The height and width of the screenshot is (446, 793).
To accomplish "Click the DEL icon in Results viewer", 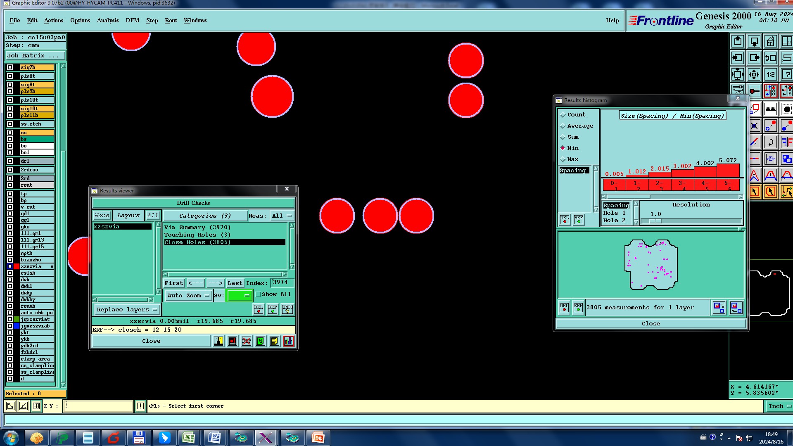I will pyautogui.click(x=259, y=309).
